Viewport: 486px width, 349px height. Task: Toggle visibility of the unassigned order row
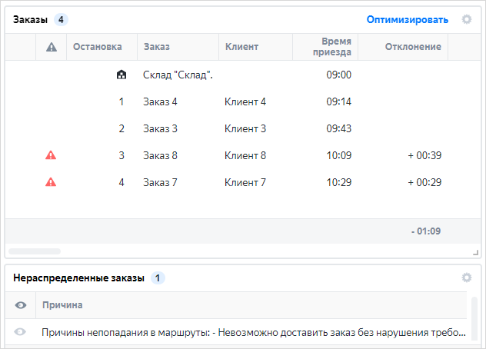click(x=21, y=332)
